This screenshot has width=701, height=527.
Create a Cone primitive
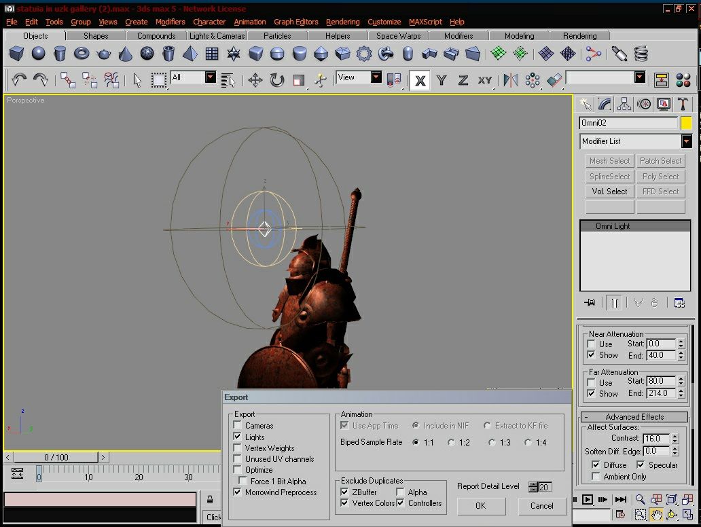click(x=125, y=54)
